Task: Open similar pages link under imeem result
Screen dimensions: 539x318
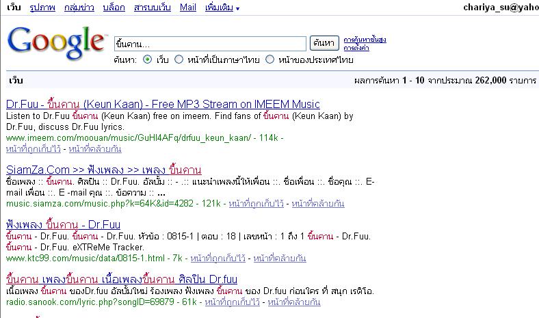Action: click(x=95, y=149)
